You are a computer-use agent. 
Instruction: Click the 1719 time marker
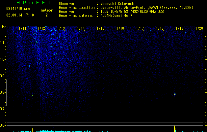coord(179,28)
